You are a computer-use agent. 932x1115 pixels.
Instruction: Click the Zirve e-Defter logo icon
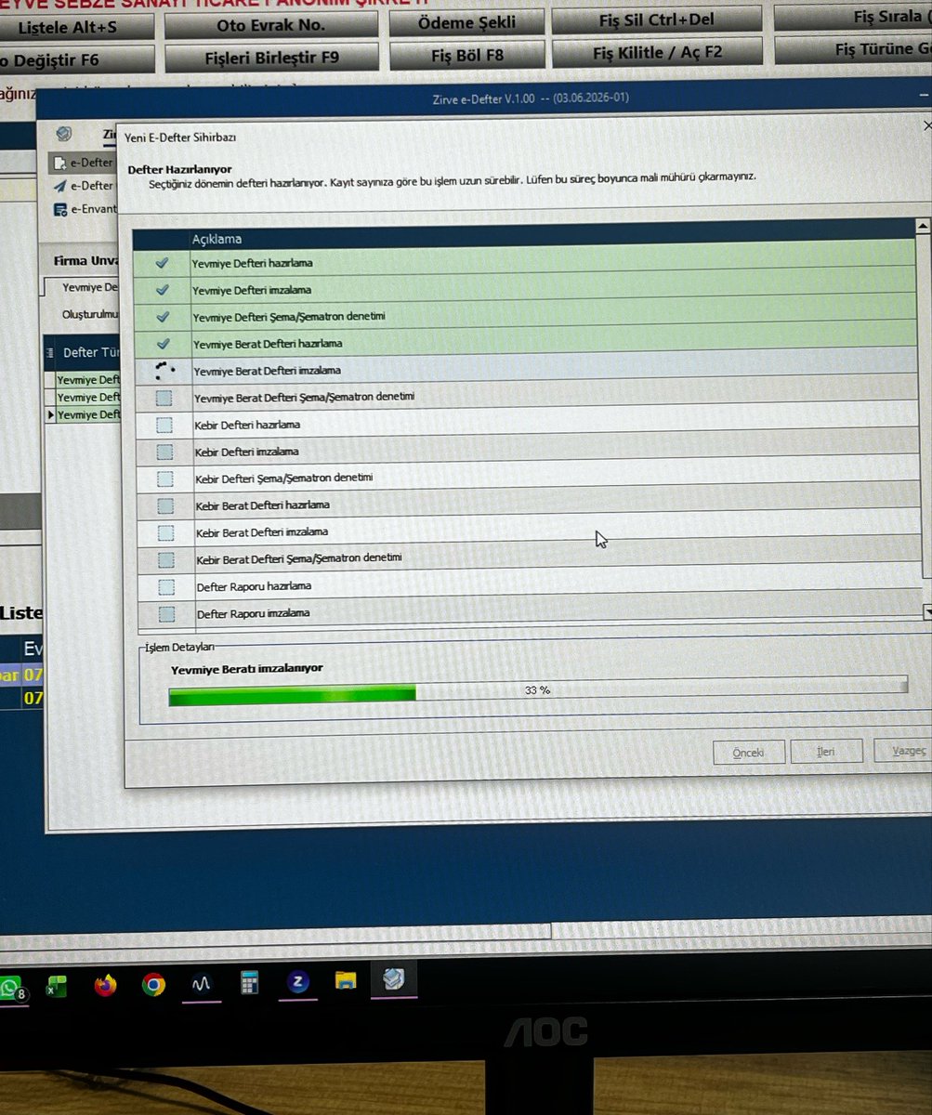tap(64, 134)
